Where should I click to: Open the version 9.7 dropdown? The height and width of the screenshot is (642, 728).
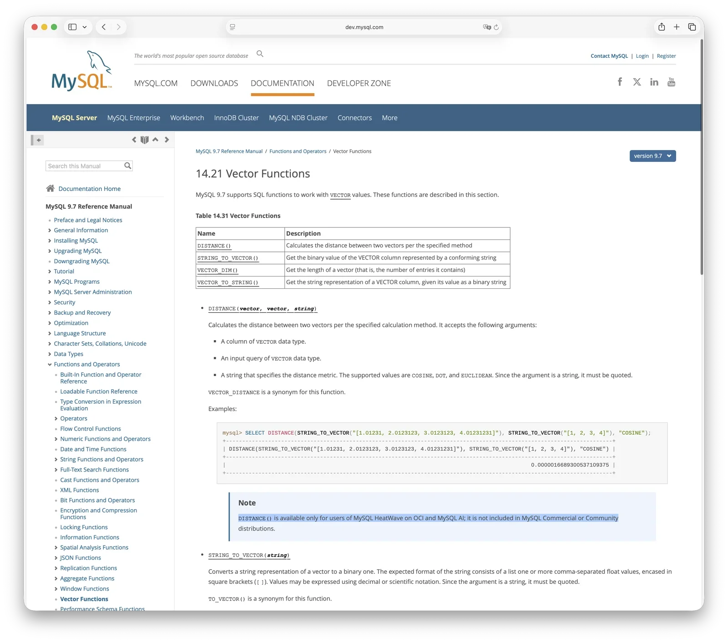click(652, 156)
